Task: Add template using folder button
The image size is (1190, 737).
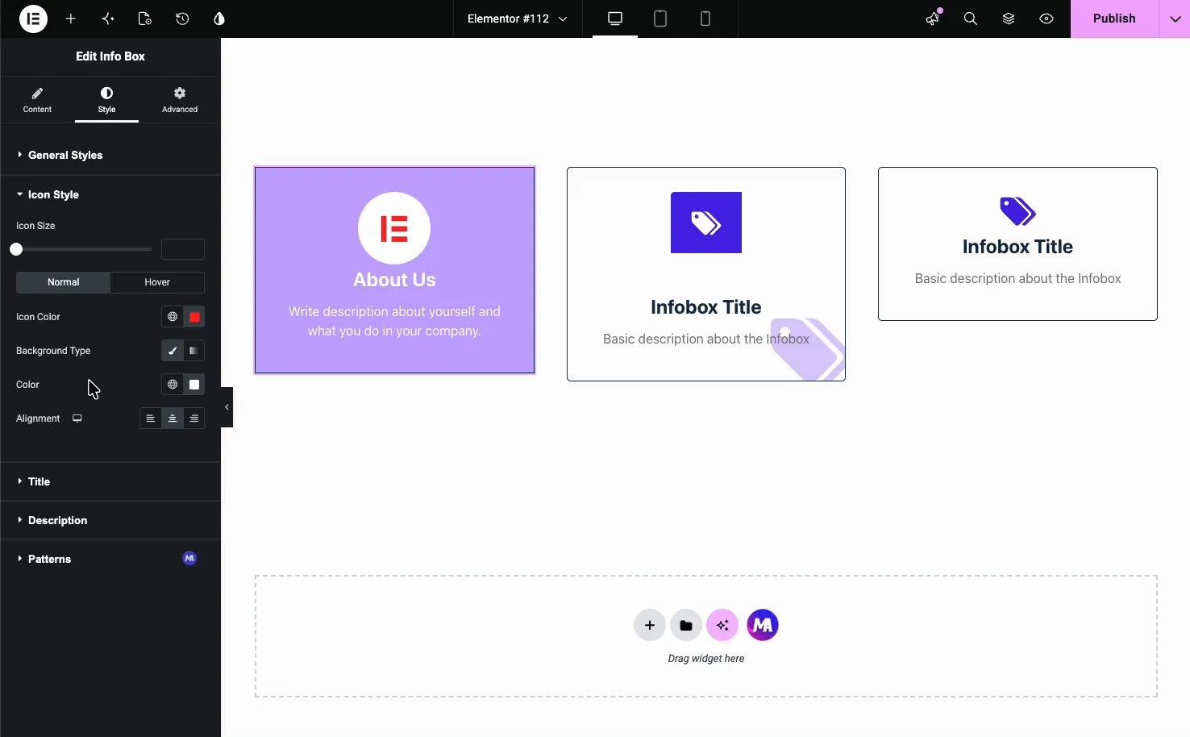Action: 686,625
